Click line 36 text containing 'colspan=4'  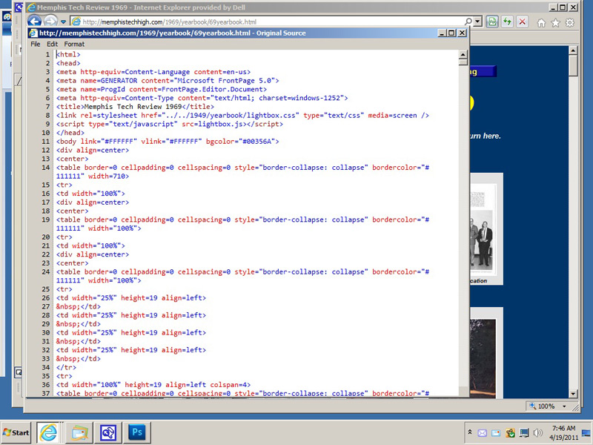click(153, 385)
